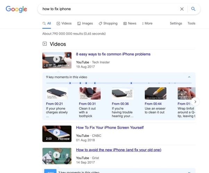
Task: Play the Tech Insider video thumbnail
Action: pos(57,60)
